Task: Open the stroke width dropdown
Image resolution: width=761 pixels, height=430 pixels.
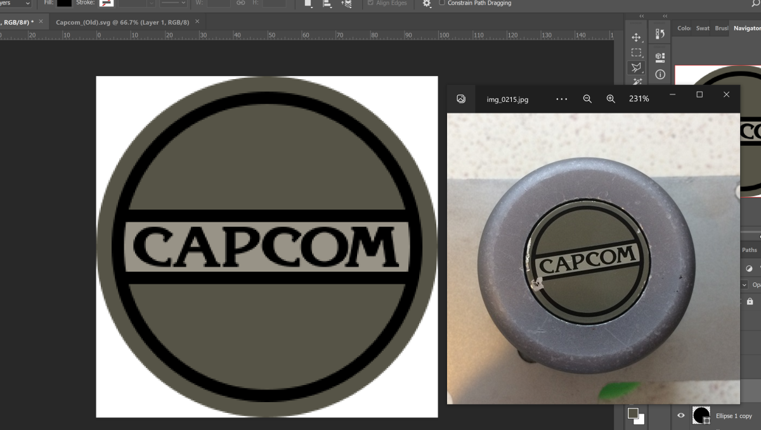Action: (x=151, y=3)
